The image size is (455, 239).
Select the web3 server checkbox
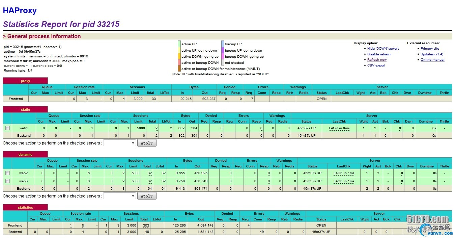[x=7, y=181]
